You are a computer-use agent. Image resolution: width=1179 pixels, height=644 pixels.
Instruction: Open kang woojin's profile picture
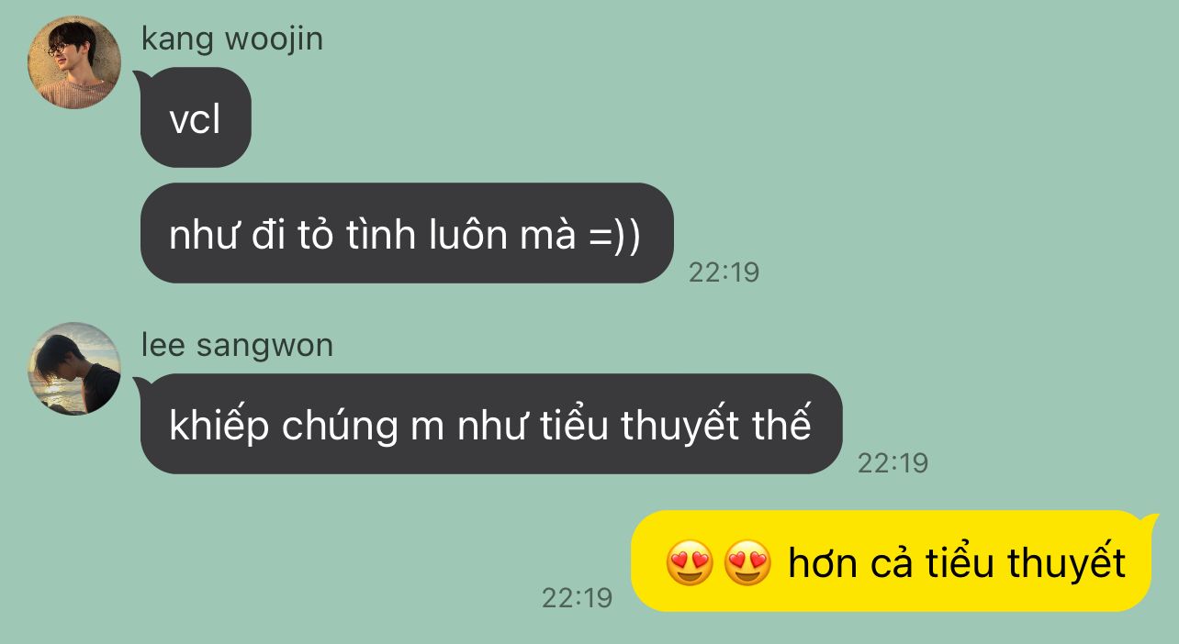point(74,62)
